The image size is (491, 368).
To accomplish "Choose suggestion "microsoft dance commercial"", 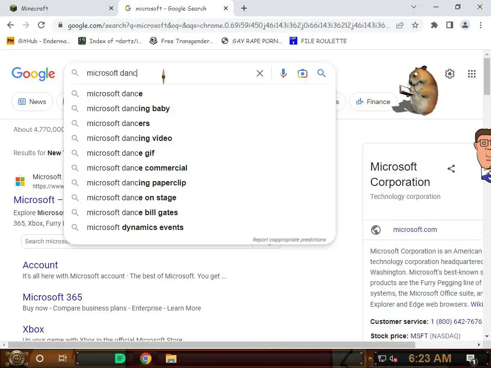I will point(199,168).
